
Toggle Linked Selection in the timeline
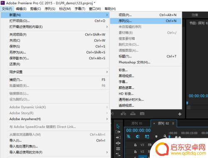tap(147, 136)
